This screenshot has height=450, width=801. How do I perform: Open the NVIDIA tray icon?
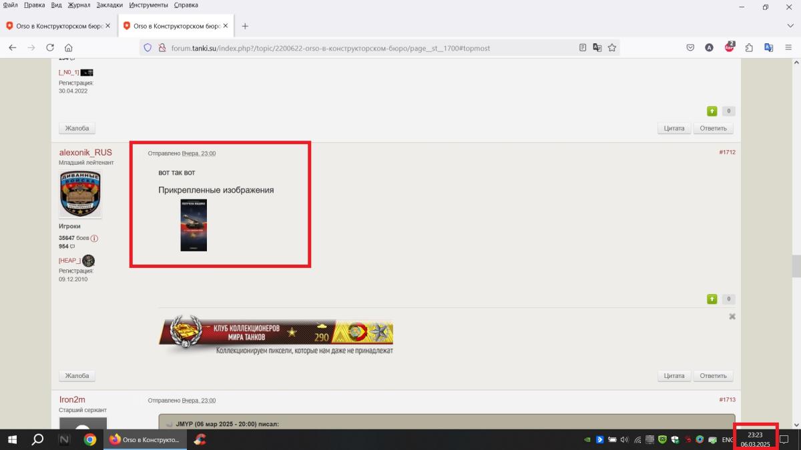pos(587,439)
